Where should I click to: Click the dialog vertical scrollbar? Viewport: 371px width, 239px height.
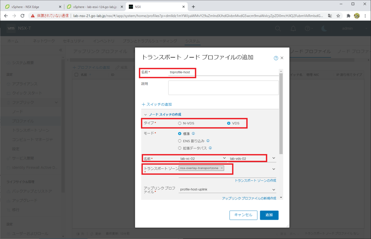281,113
